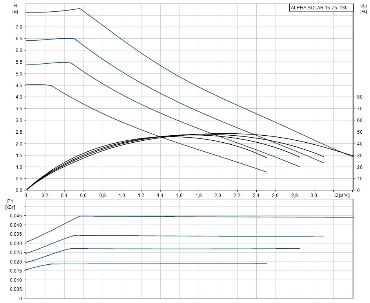This screenshot has width=370, height=303.
Task: Select the 2,6 value on flow axis
Action: point(275,195)
